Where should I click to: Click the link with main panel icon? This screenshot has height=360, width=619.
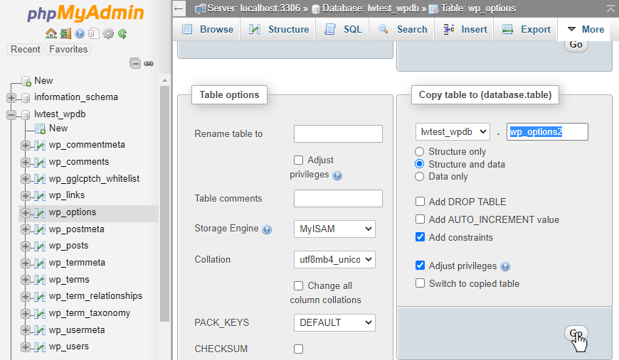coord(149,63)
